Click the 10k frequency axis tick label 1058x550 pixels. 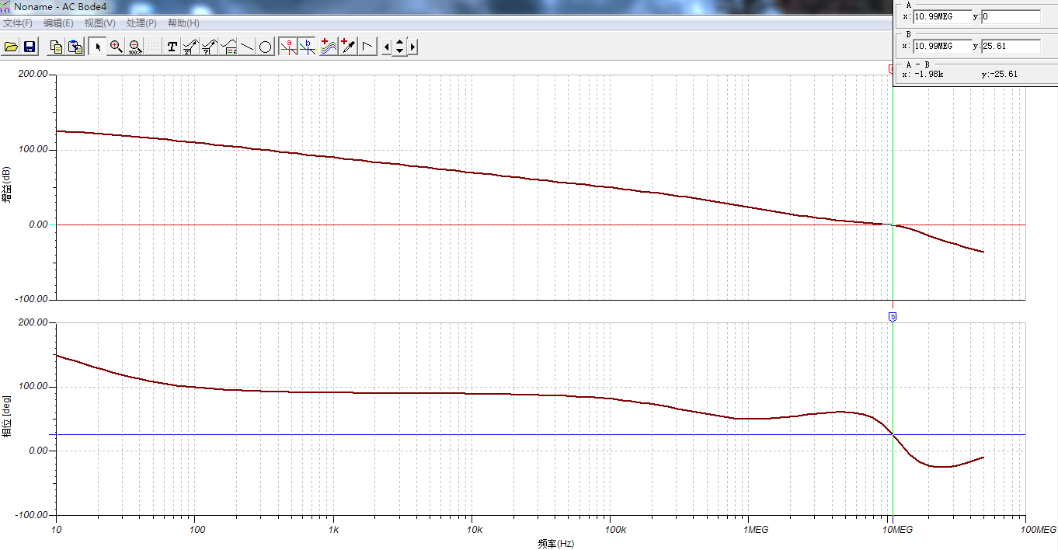pos(475,529)
